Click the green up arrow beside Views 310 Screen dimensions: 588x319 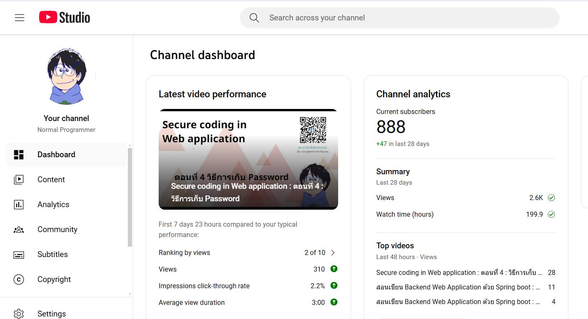(x=334, y=269)
